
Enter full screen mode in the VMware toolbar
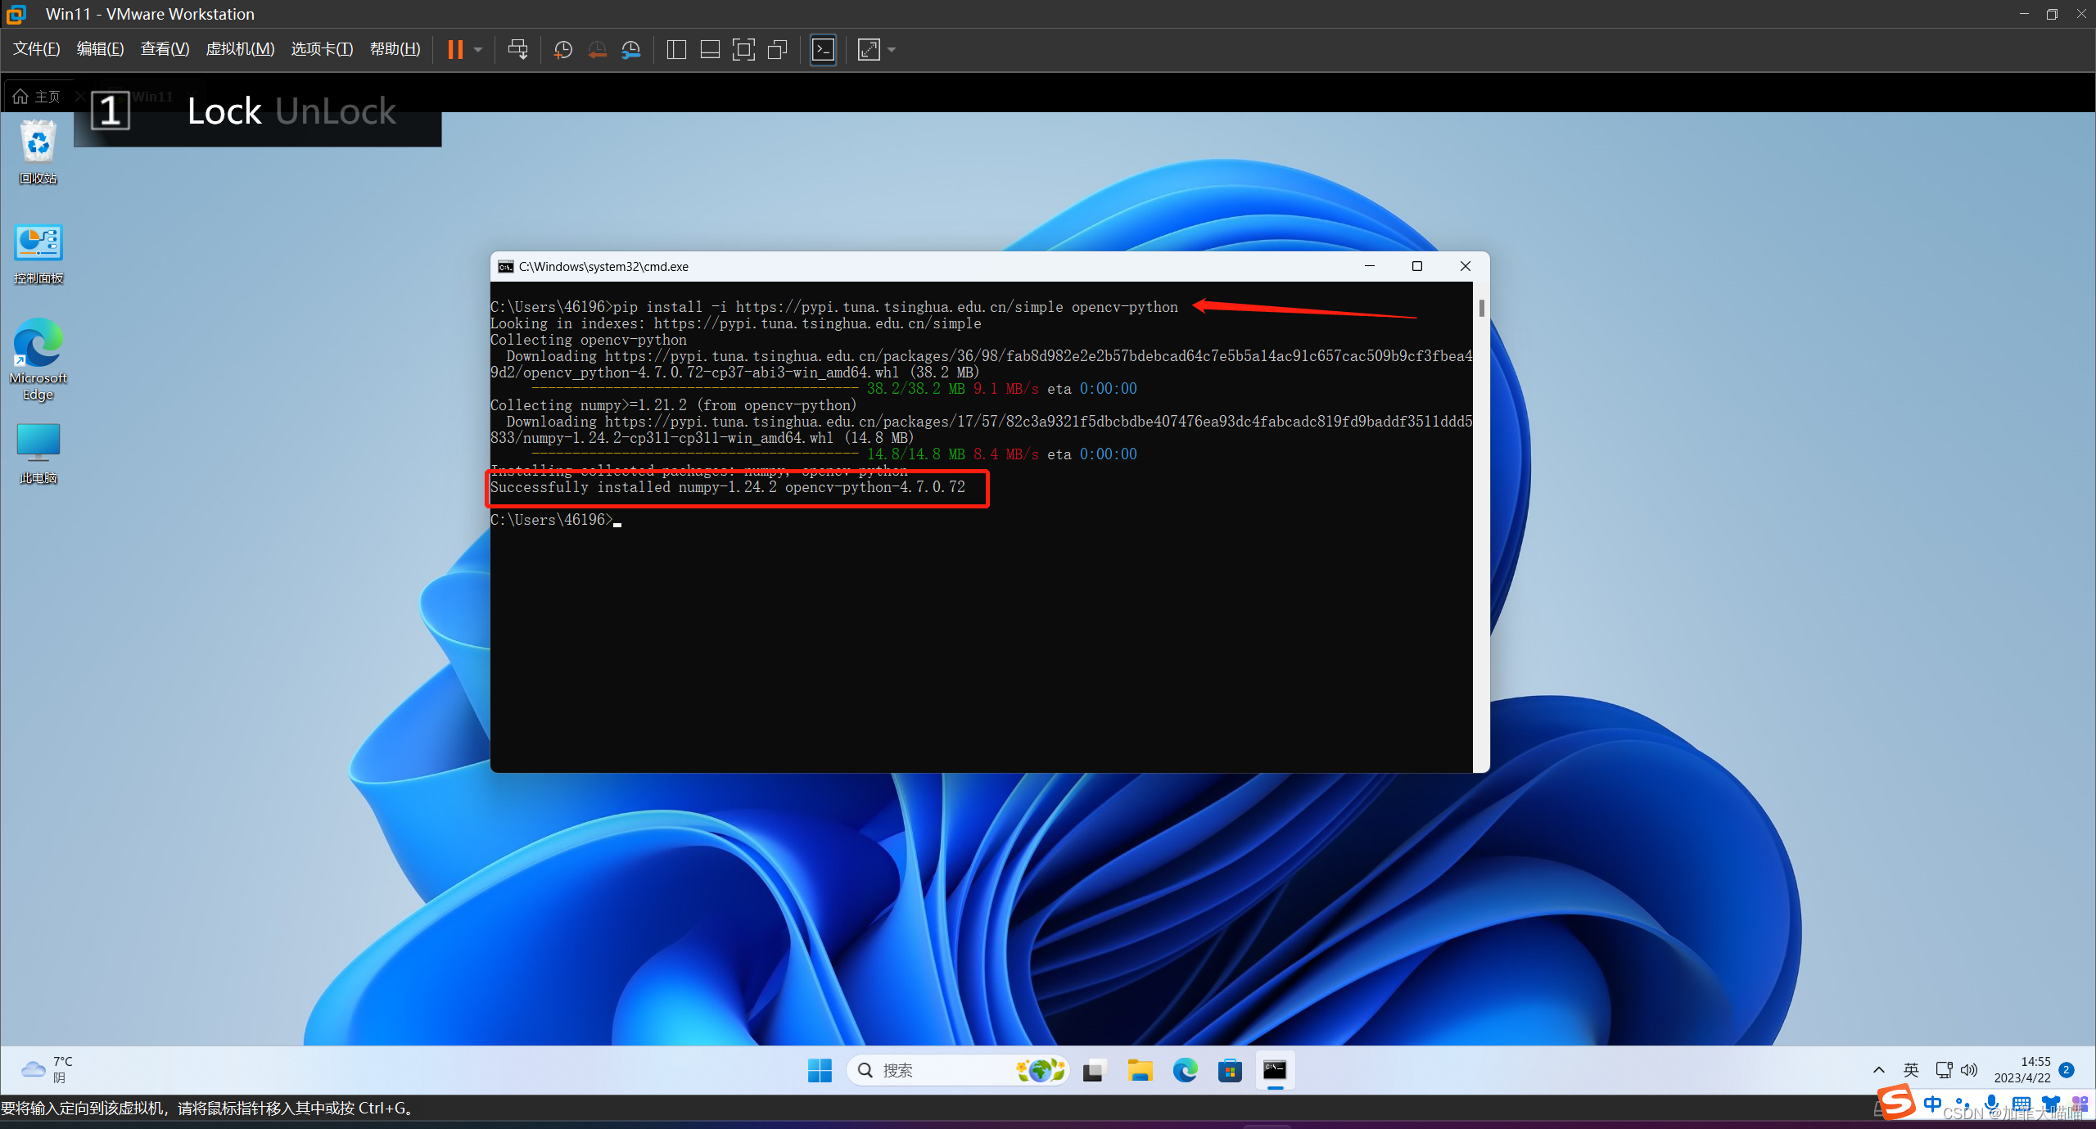[x=743, y=50]
